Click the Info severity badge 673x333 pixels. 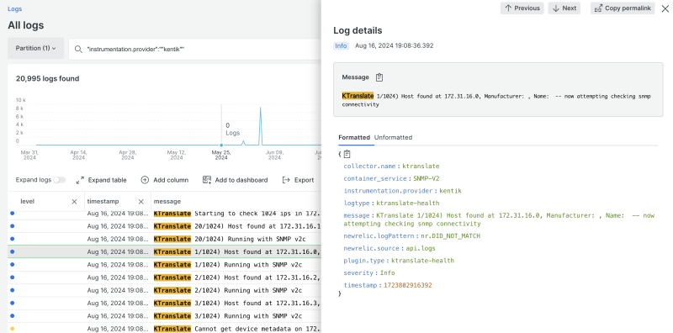(x=342, y=46)
